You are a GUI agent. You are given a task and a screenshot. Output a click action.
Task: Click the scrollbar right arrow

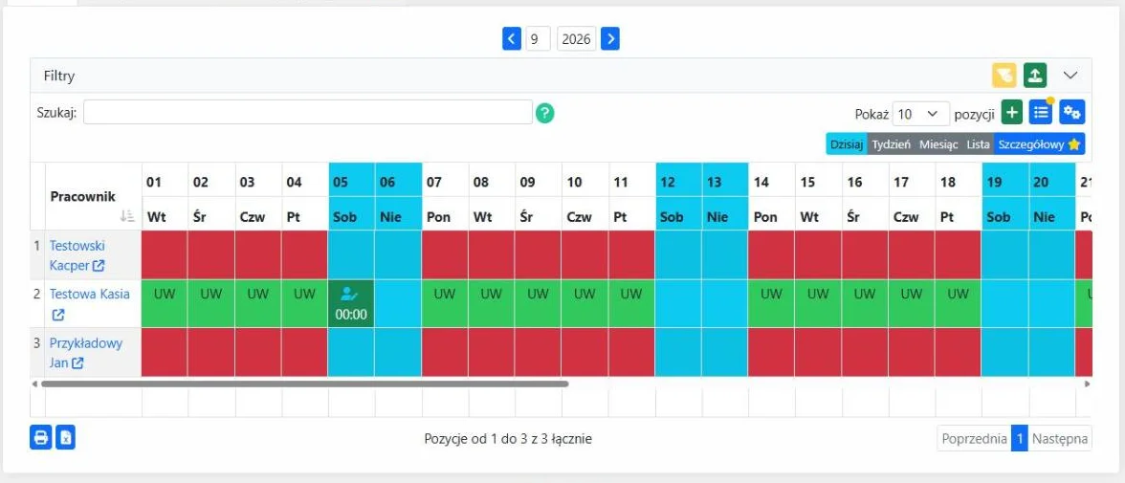1087,384
